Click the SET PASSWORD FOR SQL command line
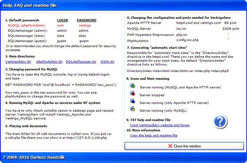The image size is (247, 163). point(61,85)
